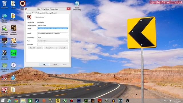This screenshot has height=103, width=183.
Task: Click the yellow globe taskbar icon
Action: pyautogui.click(x=58, y=101)
